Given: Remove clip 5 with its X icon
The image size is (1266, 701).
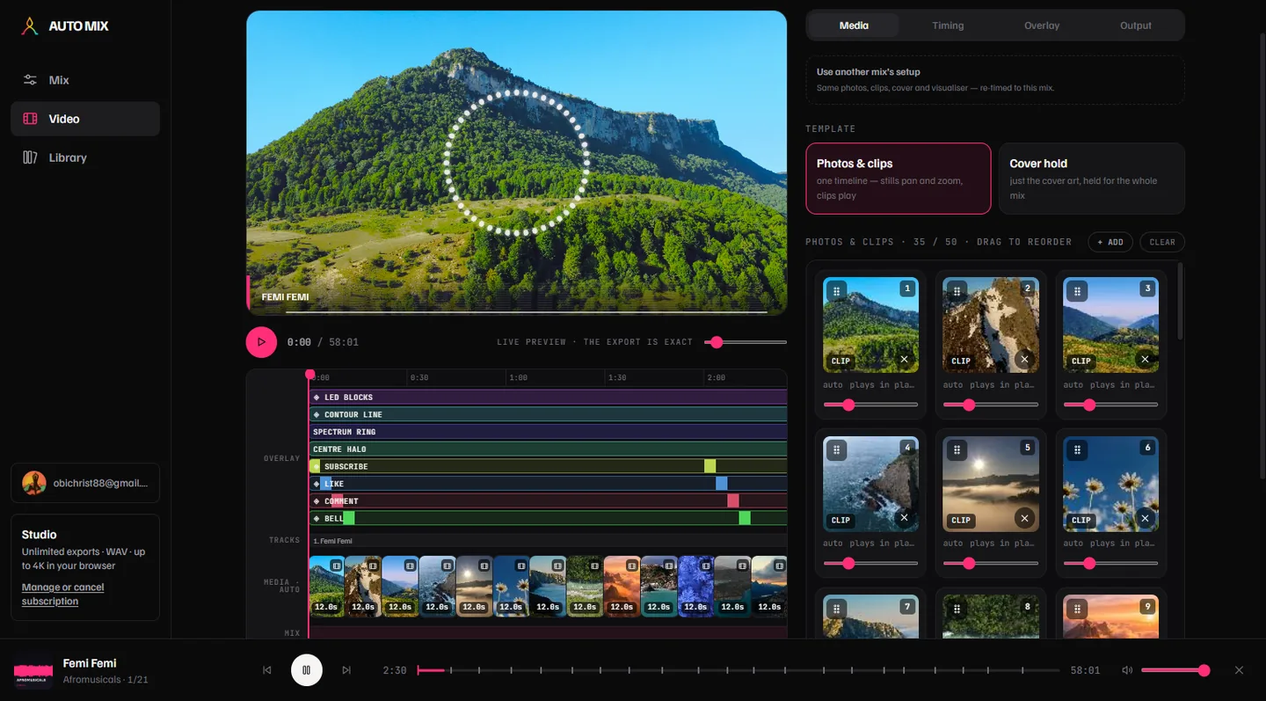Looking at the screenshot, I should (1024, 519).
